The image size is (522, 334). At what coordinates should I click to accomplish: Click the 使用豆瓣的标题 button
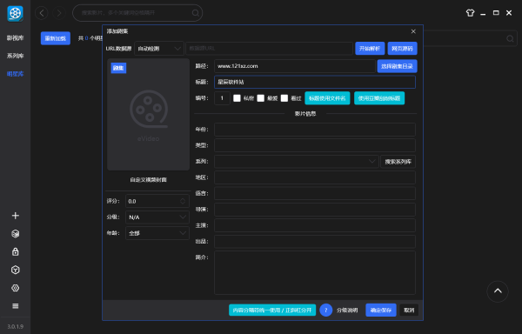coord(379,98)
